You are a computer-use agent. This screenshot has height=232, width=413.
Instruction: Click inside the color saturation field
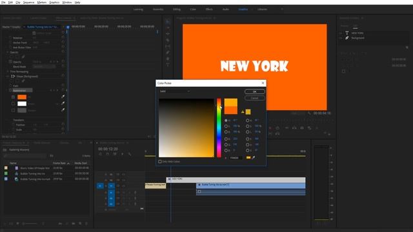click(186, 128)
